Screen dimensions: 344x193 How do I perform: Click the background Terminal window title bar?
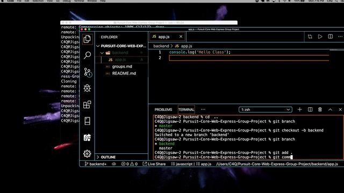point(149,23)
